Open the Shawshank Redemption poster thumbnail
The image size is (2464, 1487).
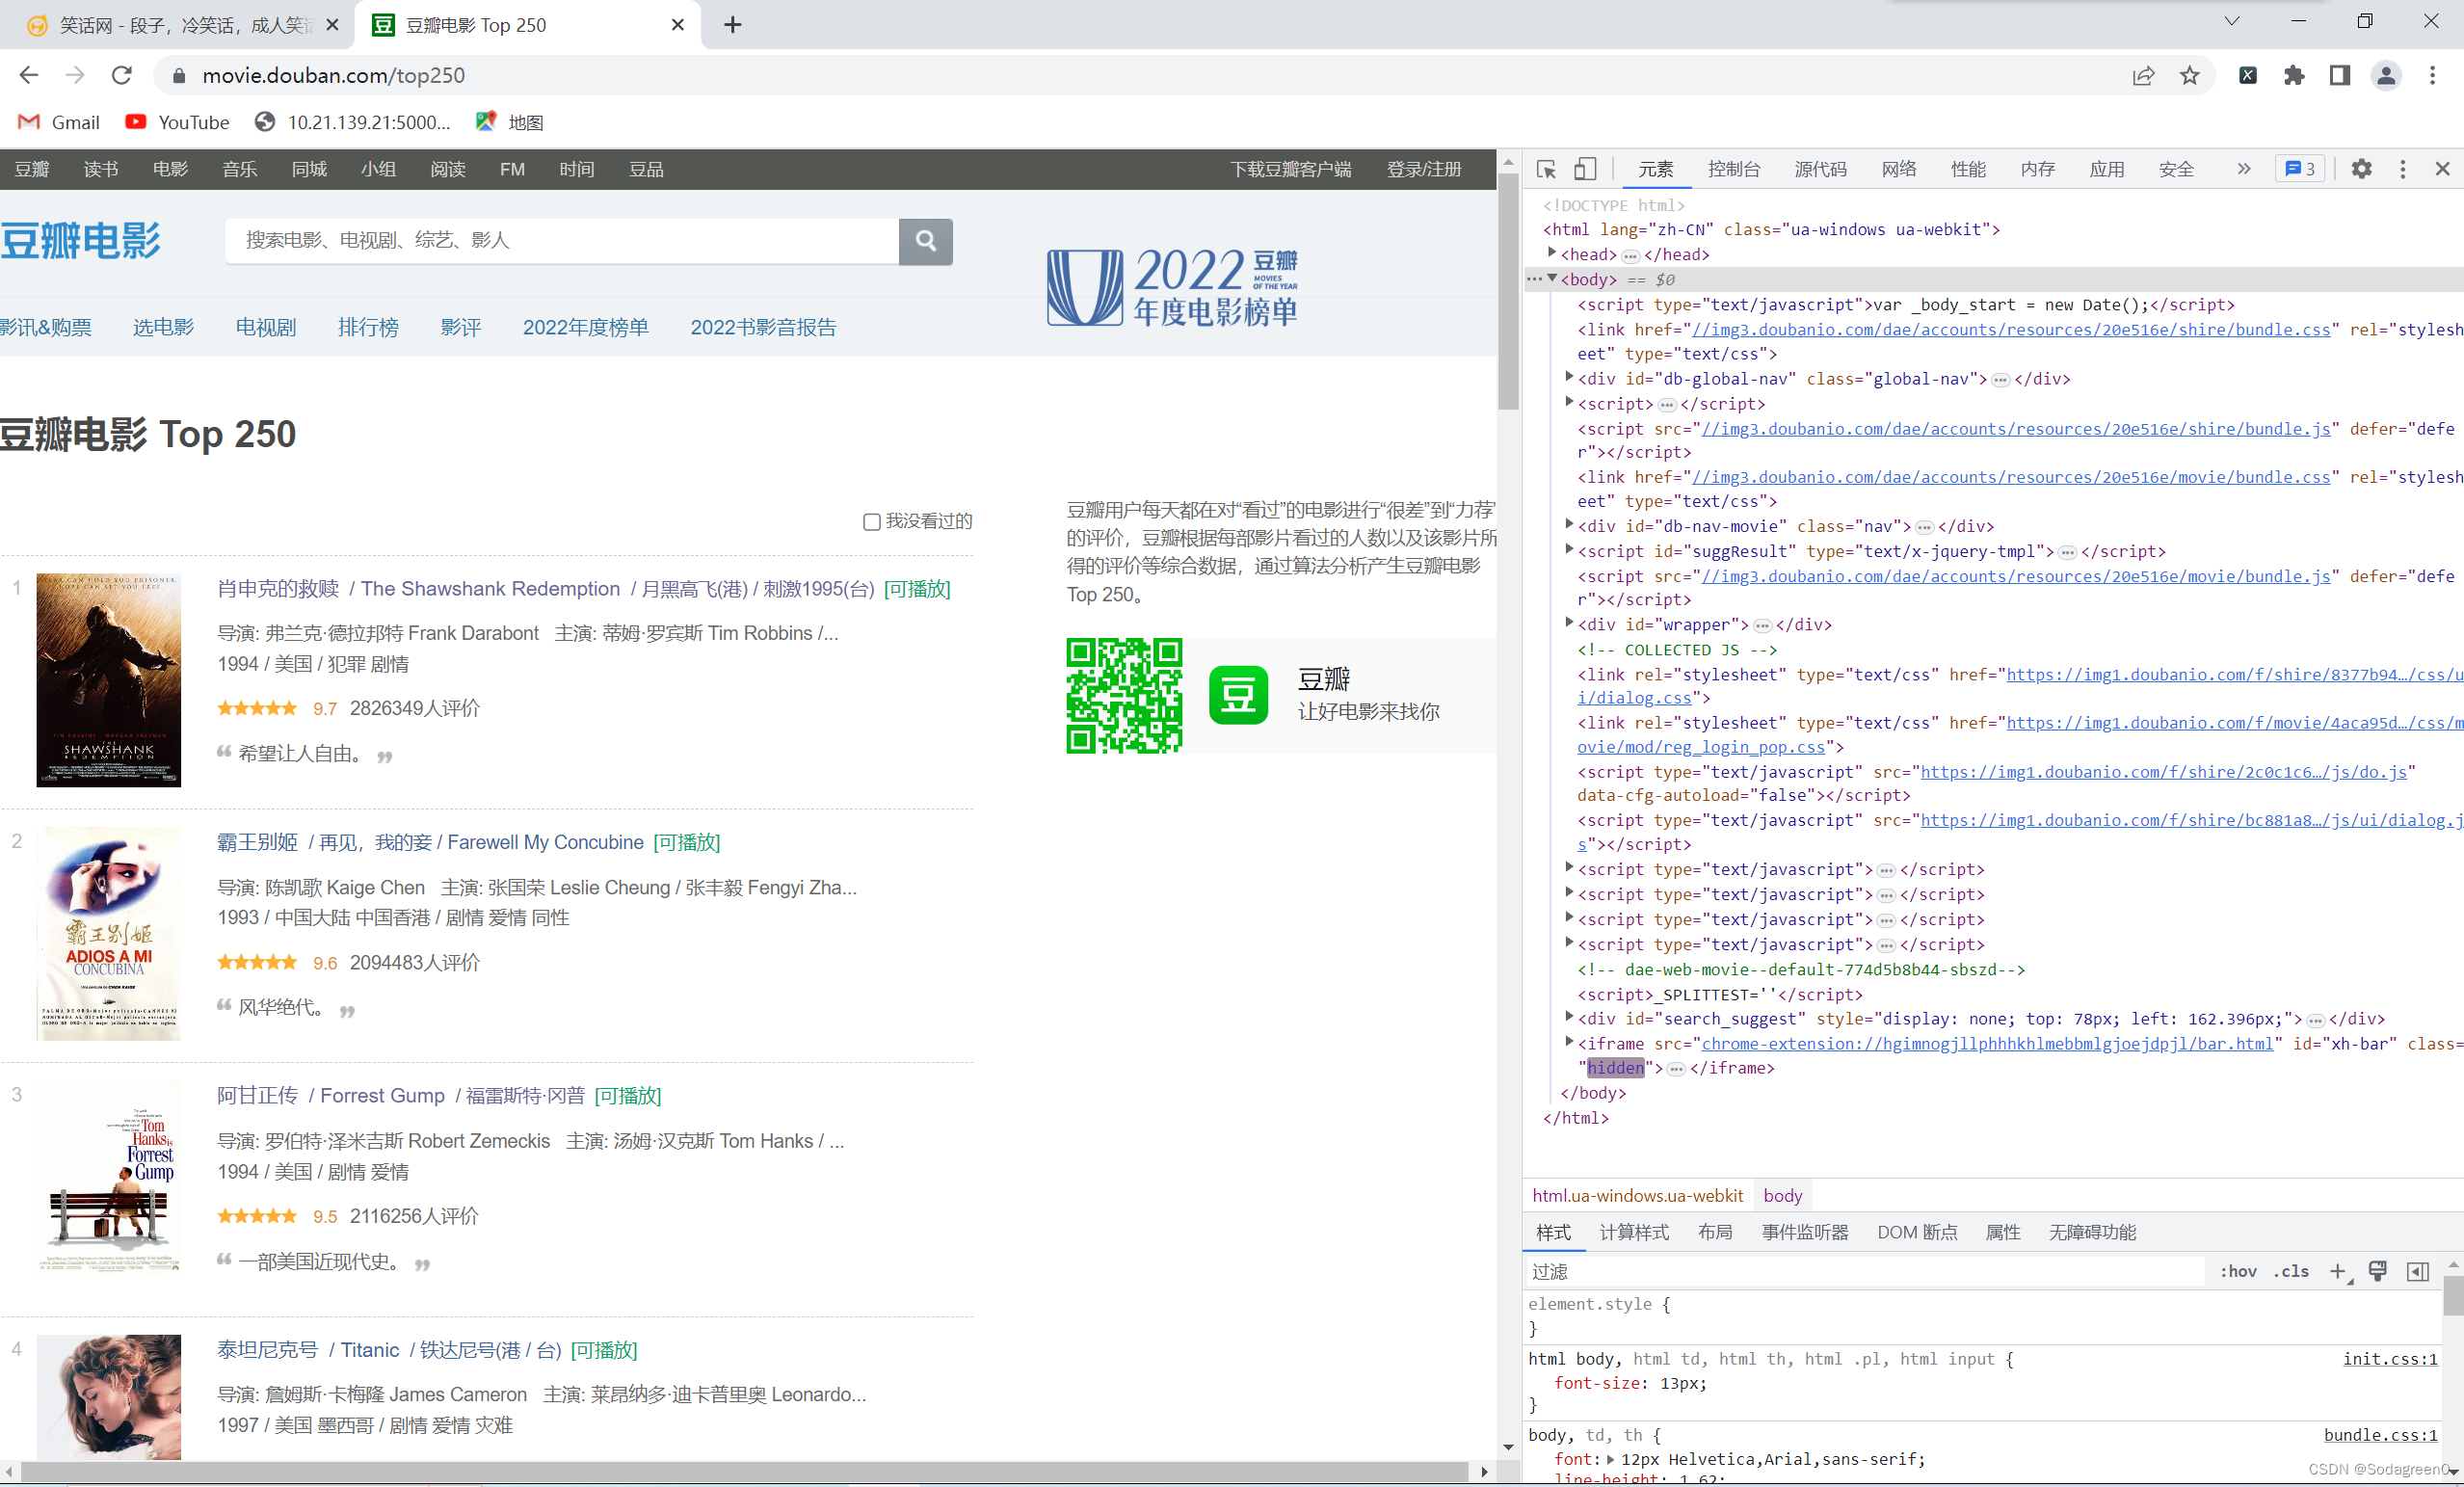tap(109, 680)
